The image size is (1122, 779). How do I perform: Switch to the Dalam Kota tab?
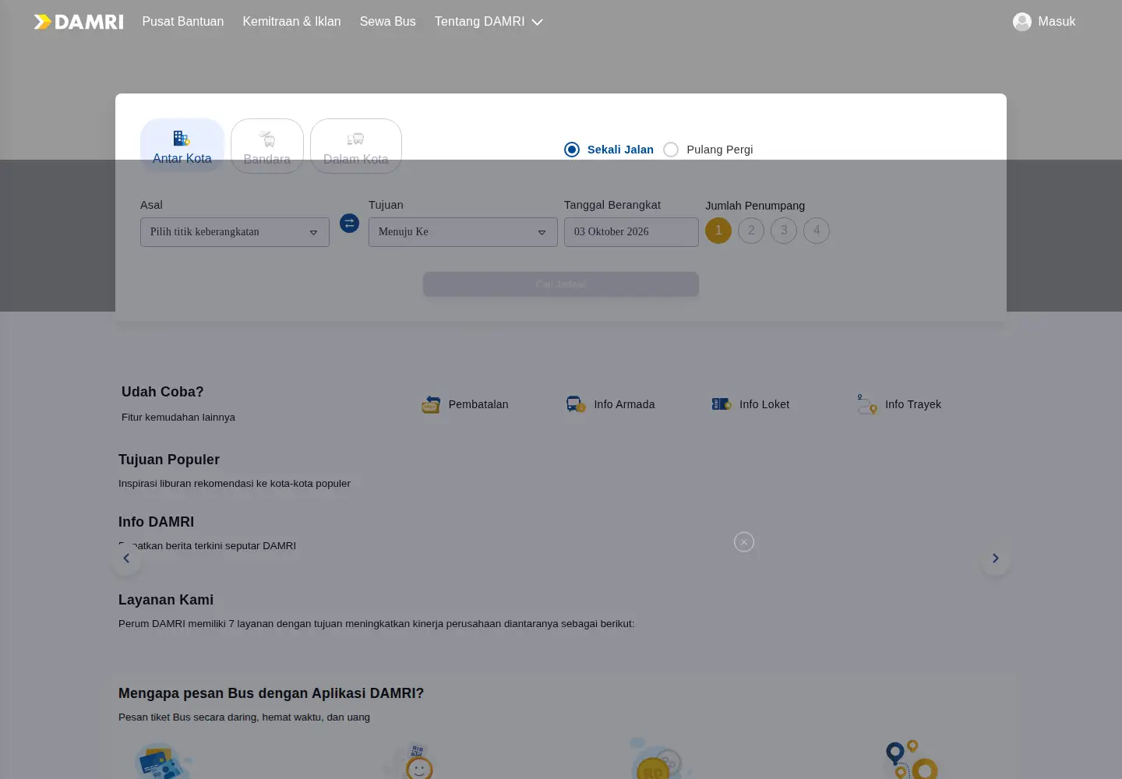click(356, 146)
